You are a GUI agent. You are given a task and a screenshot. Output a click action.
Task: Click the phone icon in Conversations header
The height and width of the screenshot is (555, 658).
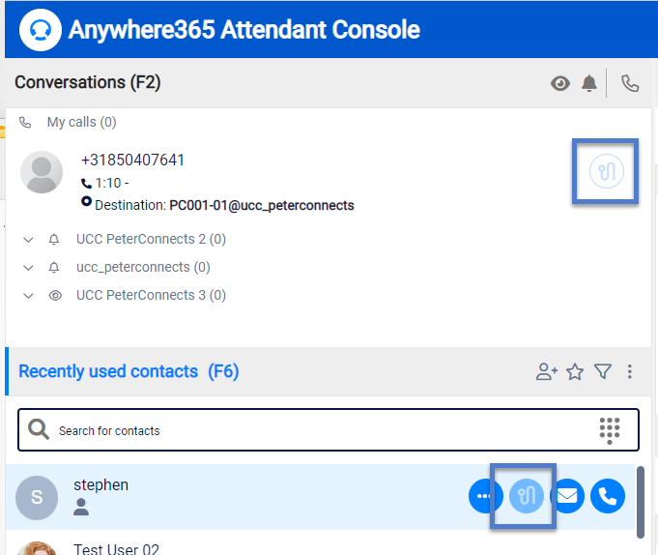coord(630,84)
